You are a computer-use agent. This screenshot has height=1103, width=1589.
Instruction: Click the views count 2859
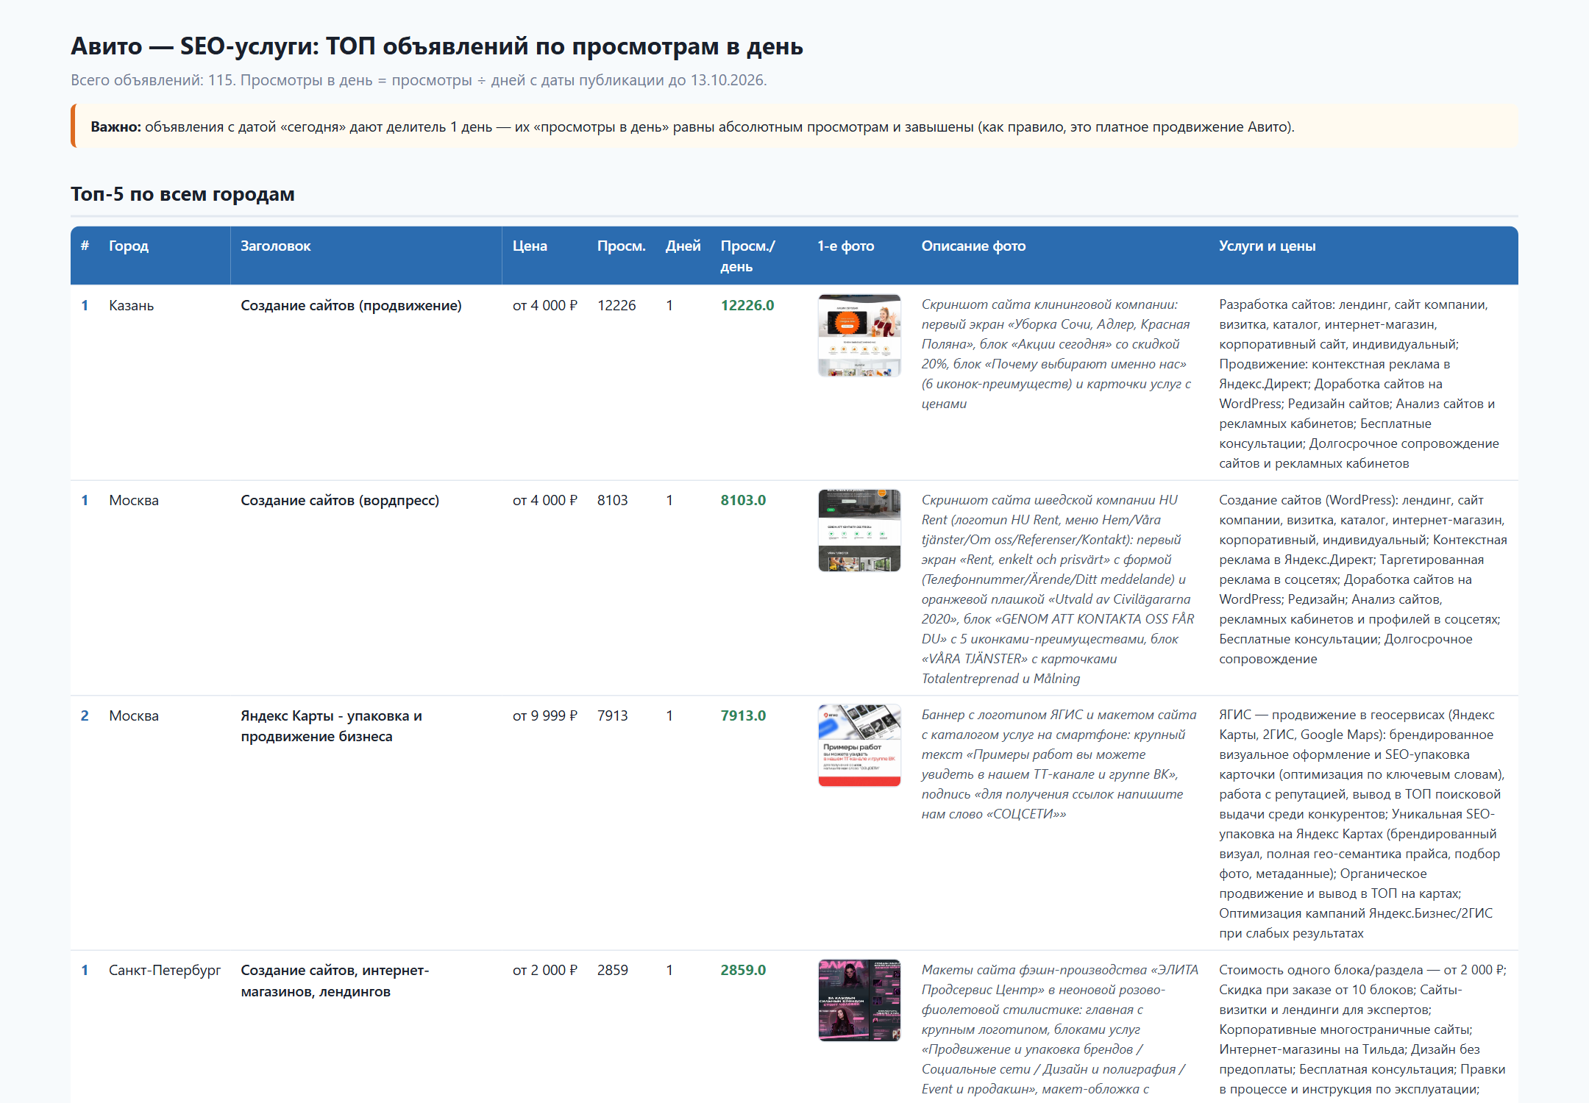[613, 970]
